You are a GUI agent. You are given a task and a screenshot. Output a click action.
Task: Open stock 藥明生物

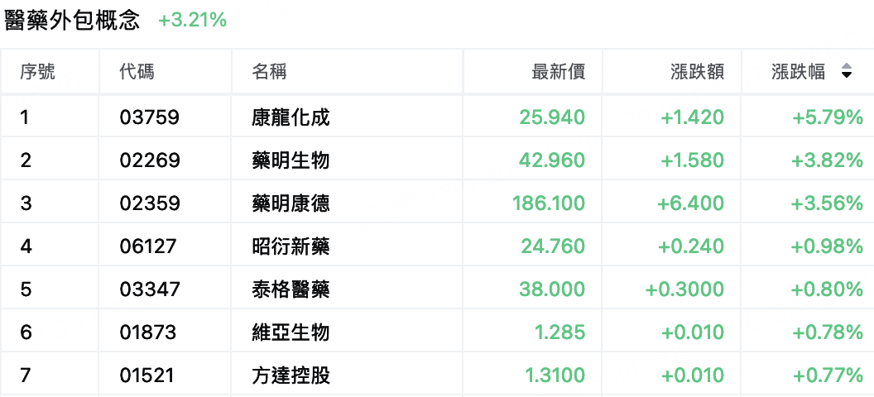click(291, 160)
